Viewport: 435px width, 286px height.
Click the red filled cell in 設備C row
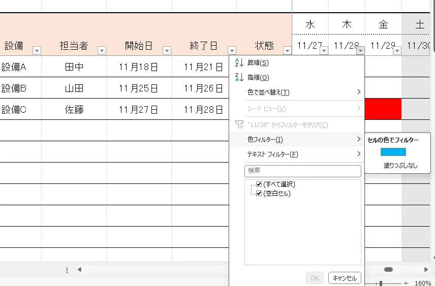click(x=383, y=109)
